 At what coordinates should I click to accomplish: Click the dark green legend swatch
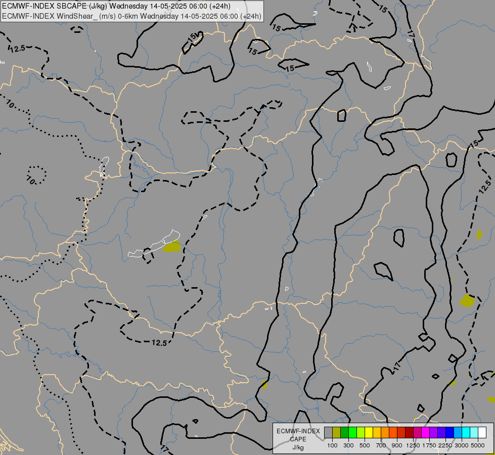344,433
